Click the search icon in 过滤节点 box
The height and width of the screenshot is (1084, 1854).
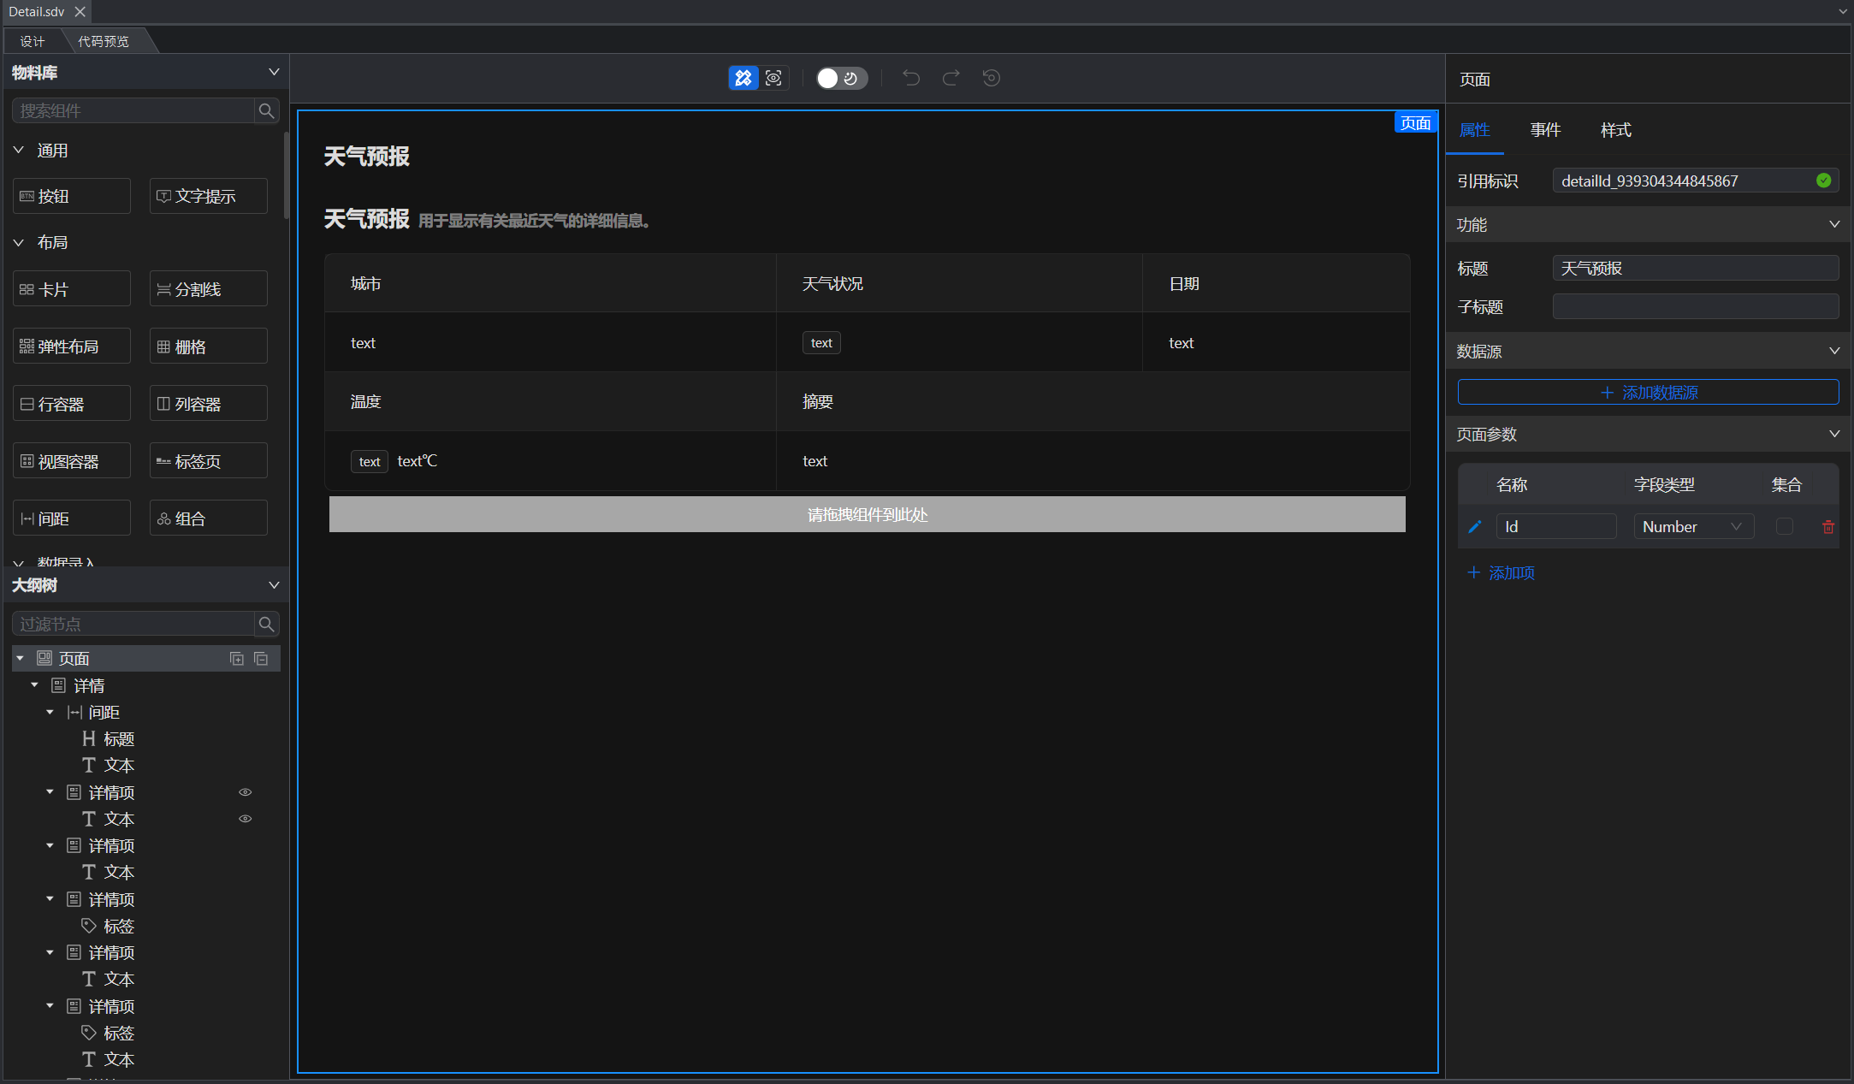(x=266, y=624)
